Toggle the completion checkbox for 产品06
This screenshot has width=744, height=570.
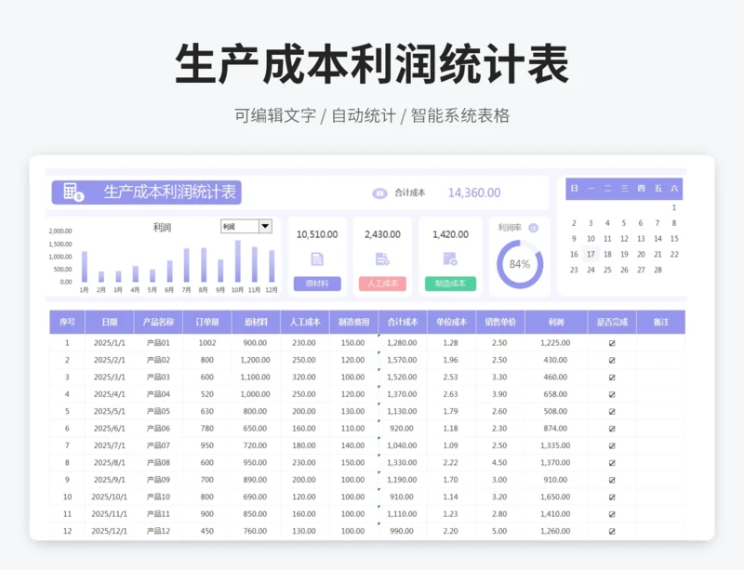[611, 429]
